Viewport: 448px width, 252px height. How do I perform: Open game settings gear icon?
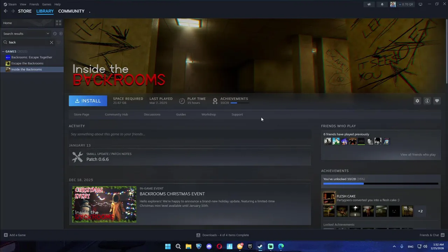[x=417, y=101]
